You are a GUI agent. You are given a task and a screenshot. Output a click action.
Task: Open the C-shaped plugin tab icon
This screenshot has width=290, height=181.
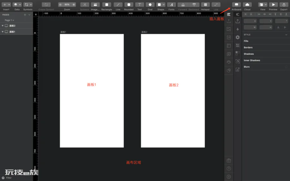238,14
